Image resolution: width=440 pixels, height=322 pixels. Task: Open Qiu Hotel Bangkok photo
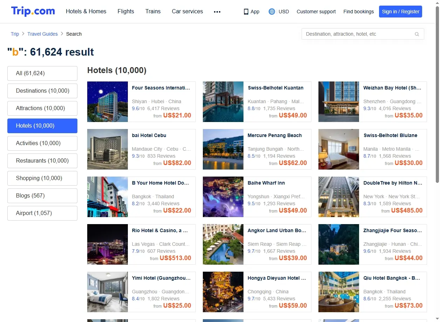tap(339, 292)
